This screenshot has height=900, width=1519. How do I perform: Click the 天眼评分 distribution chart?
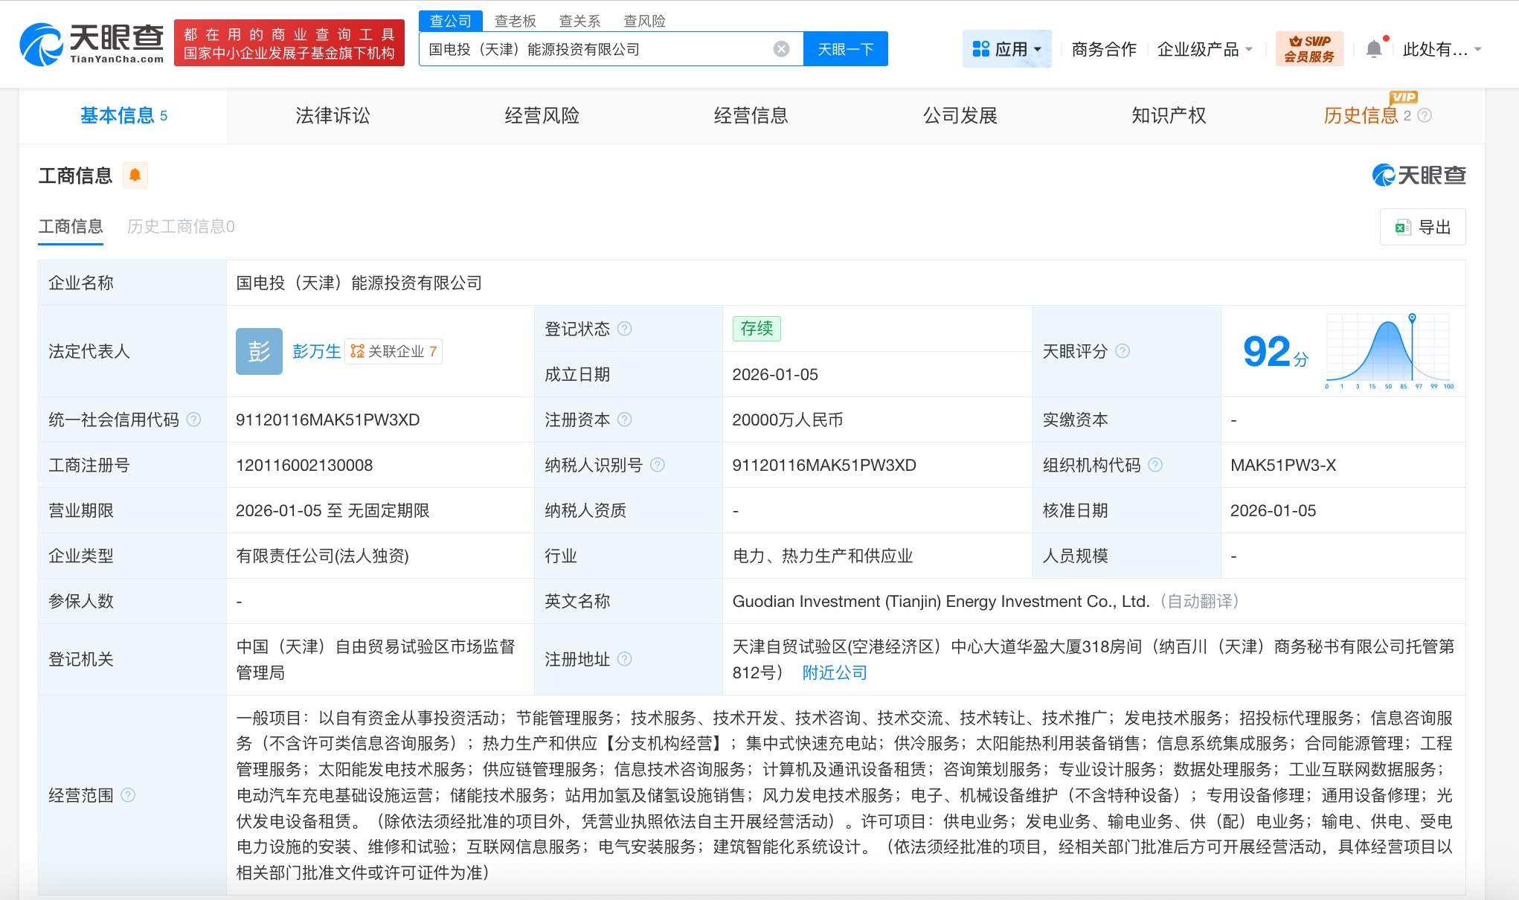pos(1388,350)
